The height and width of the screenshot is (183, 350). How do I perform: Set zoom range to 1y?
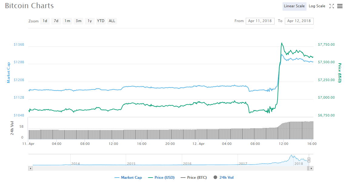click(x=89, y=21)
